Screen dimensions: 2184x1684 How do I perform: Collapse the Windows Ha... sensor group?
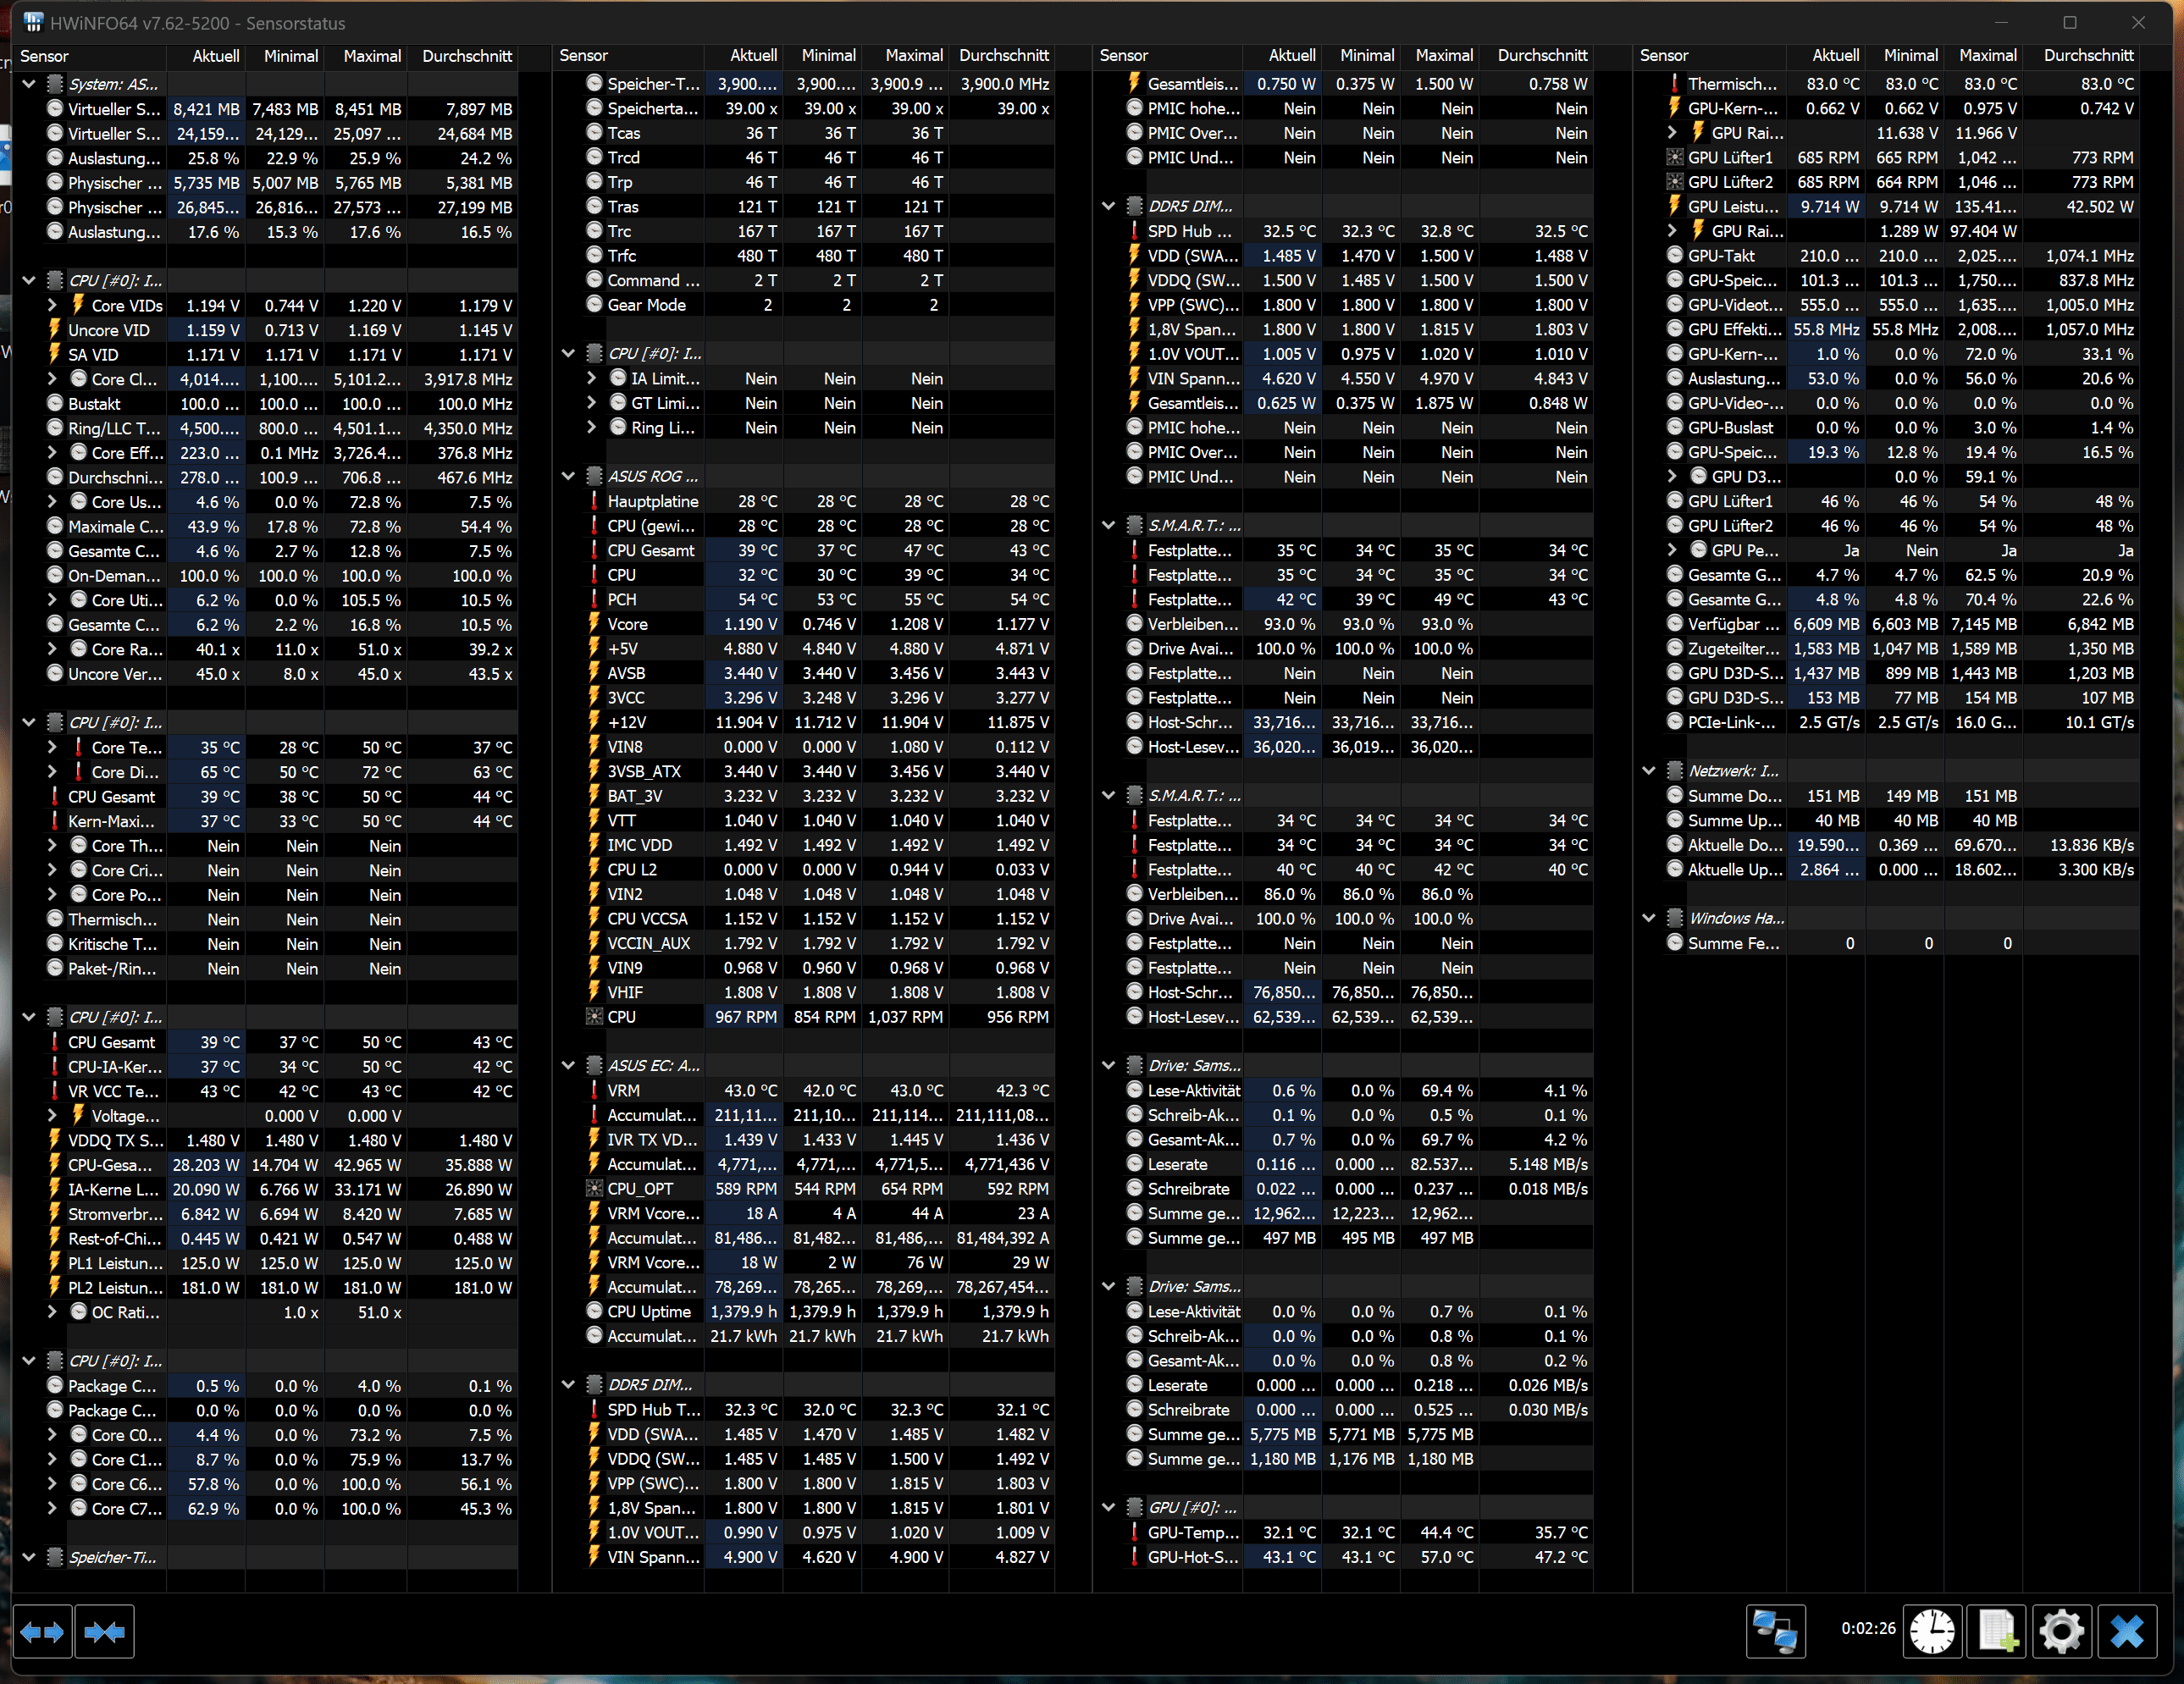pos(1649,918)
